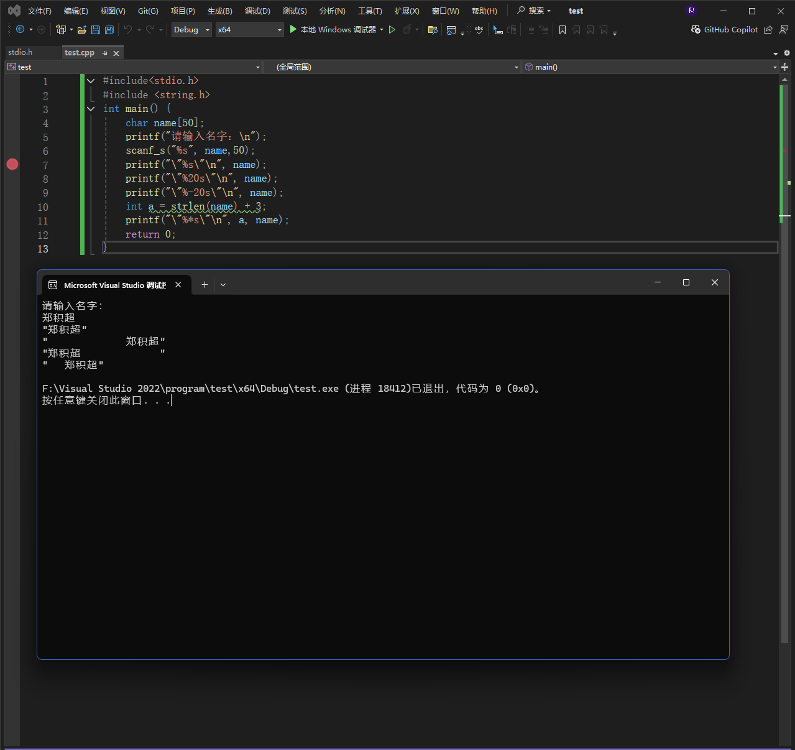Open GitHub Copilot from the toolbar
The height and width of the screenshot is (750, 795).
coord(724,29)
